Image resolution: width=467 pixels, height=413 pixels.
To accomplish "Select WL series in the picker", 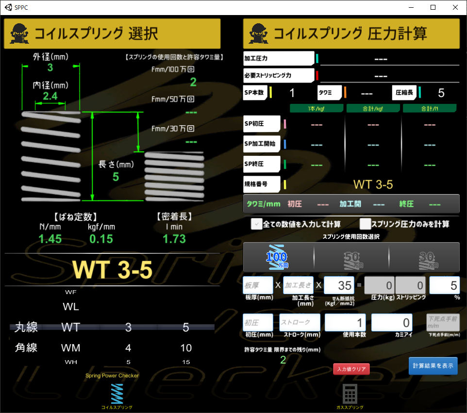I will [x=70, y=306].
